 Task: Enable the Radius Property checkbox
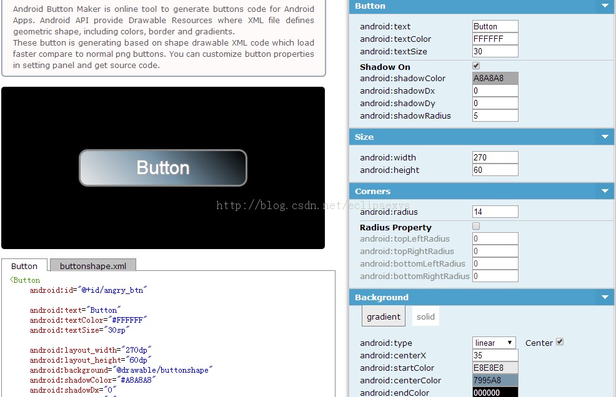pyautogui.click(x=476, y=226)
